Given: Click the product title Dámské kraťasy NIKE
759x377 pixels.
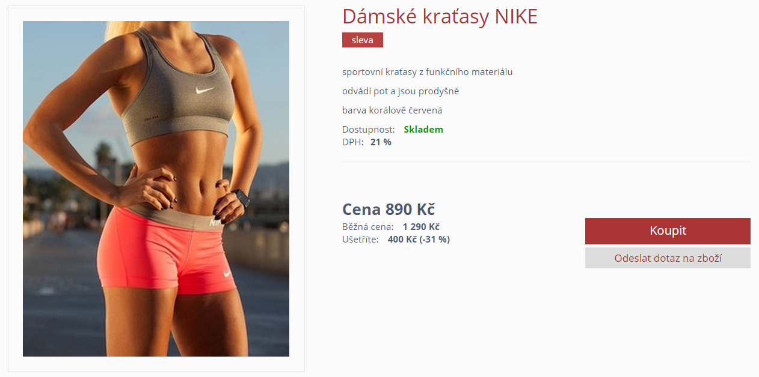Looking at the screenshot, I should click(x=440, y=17).
